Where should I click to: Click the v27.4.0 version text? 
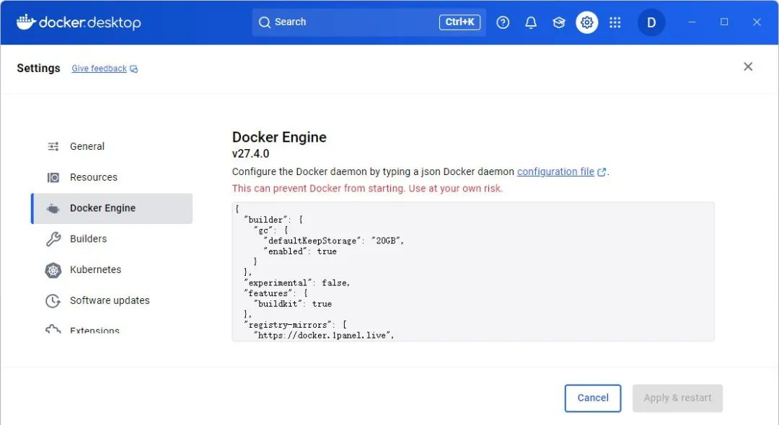[250, 153]
